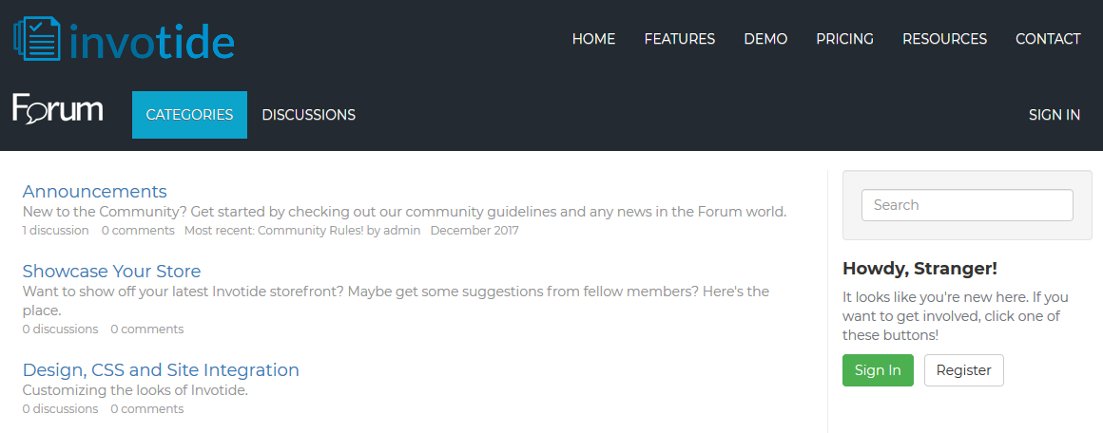Click the Invotide clipboard logo icon
1103x433 pixels.
coord(37,39)
